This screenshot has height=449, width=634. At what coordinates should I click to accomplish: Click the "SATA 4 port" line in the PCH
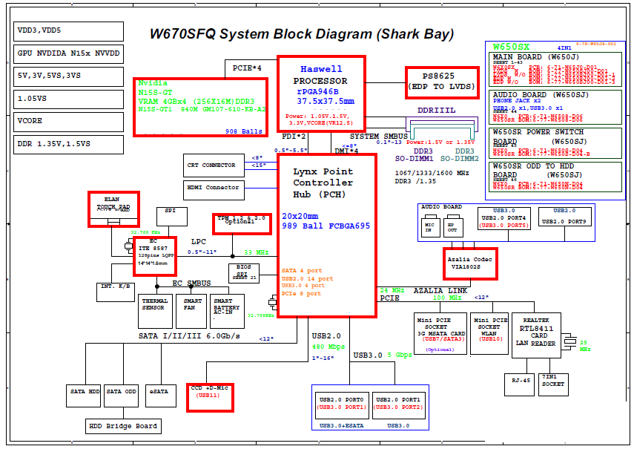coord(302,271)
